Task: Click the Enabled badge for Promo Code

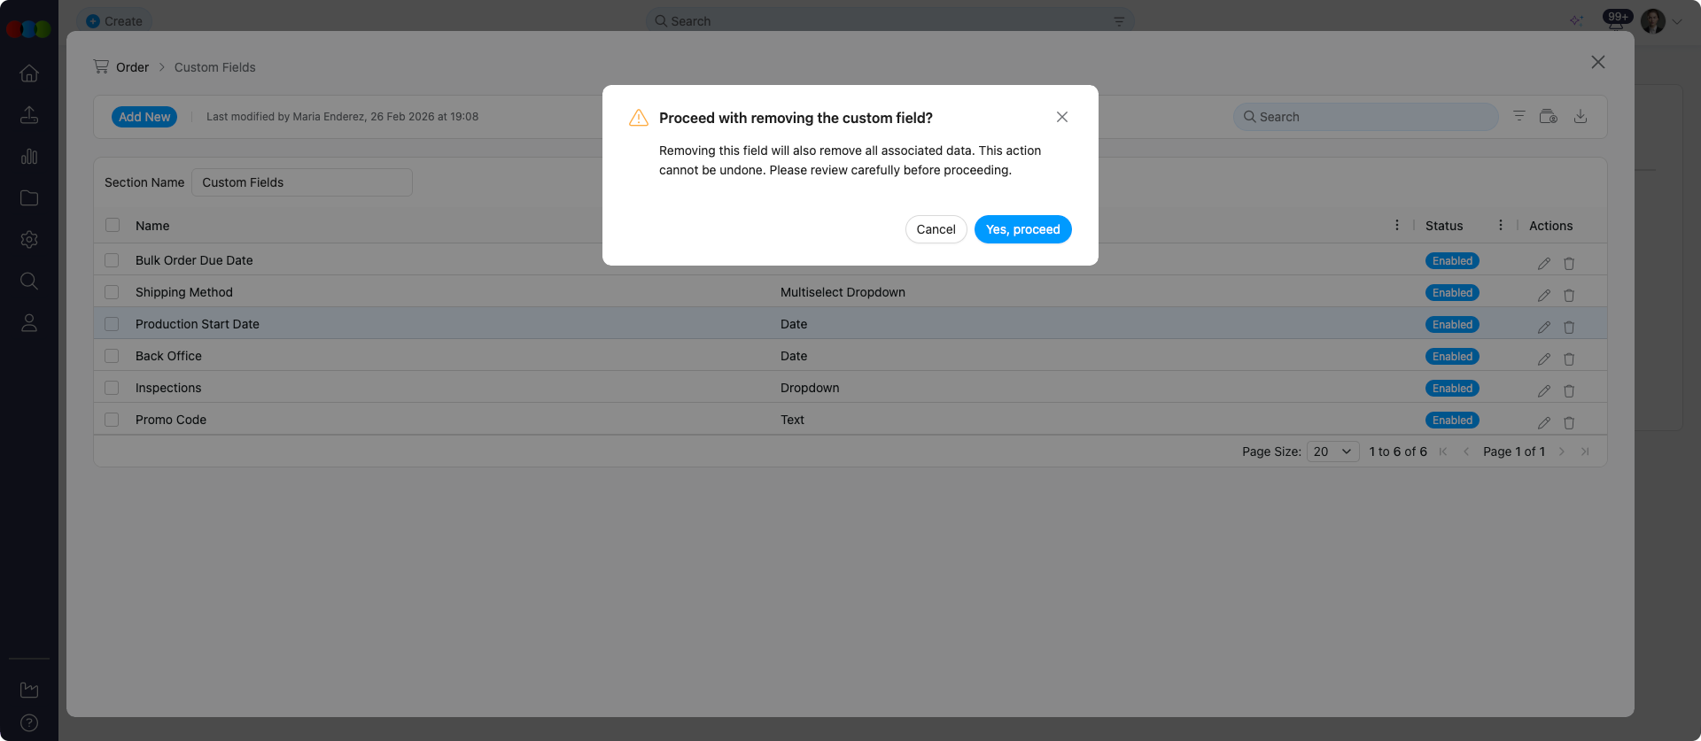Action: (1452, 421)
